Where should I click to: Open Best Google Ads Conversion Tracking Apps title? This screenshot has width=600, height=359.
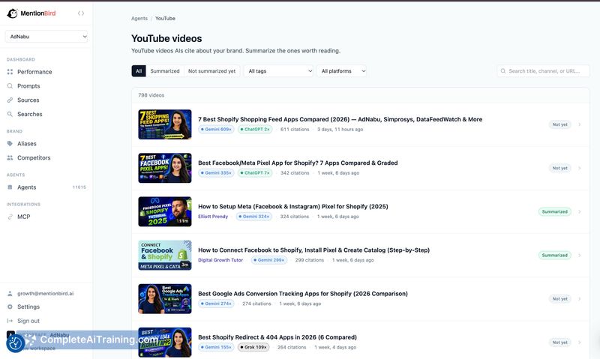click(303, 294)
